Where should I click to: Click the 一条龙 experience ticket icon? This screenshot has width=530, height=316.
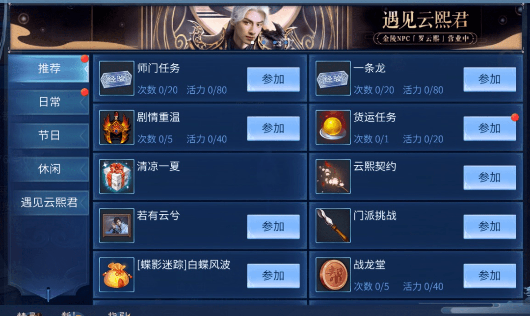(x=333, y=78)
